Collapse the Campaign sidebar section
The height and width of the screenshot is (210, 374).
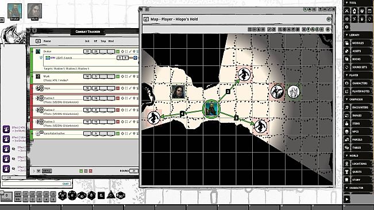pos(347,99)
